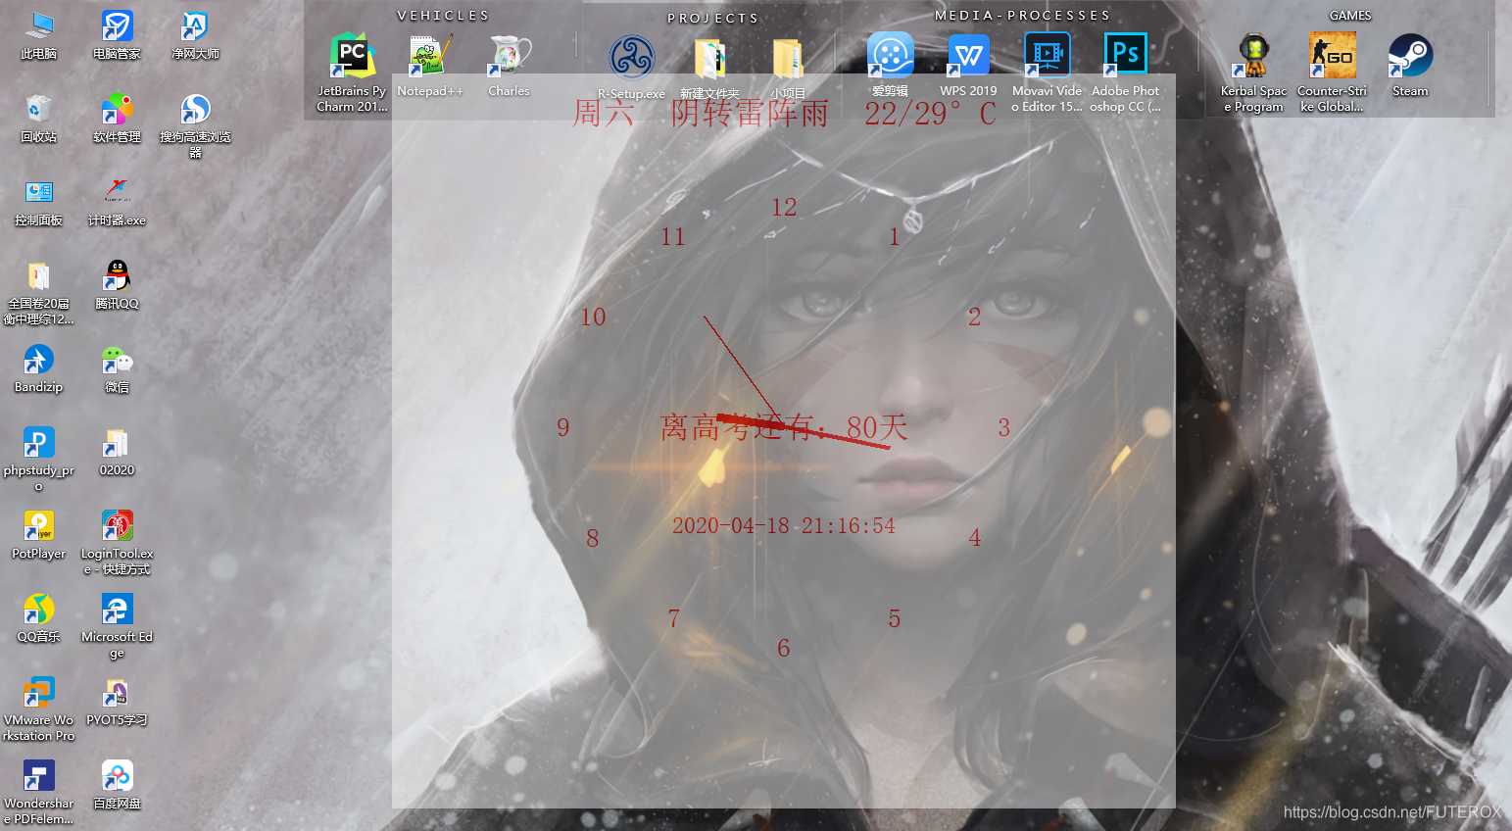Click the 2020-04-18 21:16:54 timestamp
The height and width of the screenshot is (831, 1512).
pyautogui.click(x=784, y=526)
